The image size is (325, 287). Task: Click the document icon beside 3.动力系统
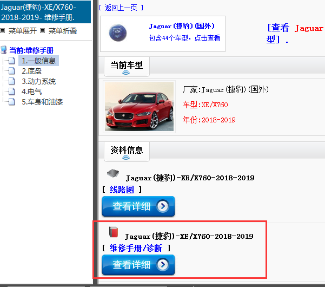coord(11,81)
